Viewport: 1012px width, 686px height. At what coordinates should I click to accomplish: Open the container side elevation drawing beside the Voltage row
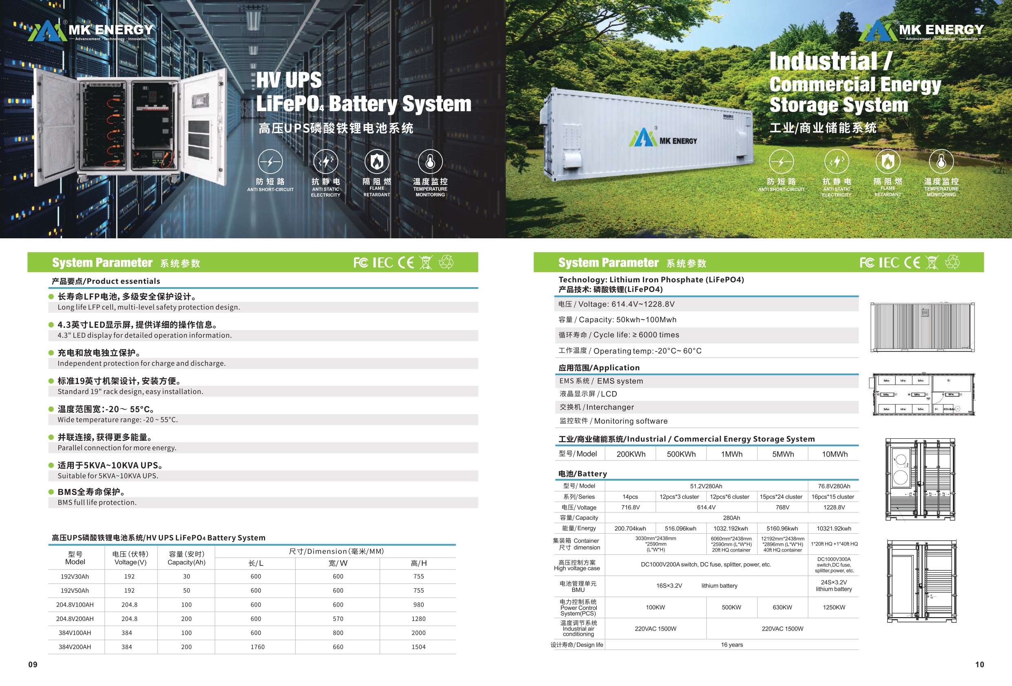922,327
